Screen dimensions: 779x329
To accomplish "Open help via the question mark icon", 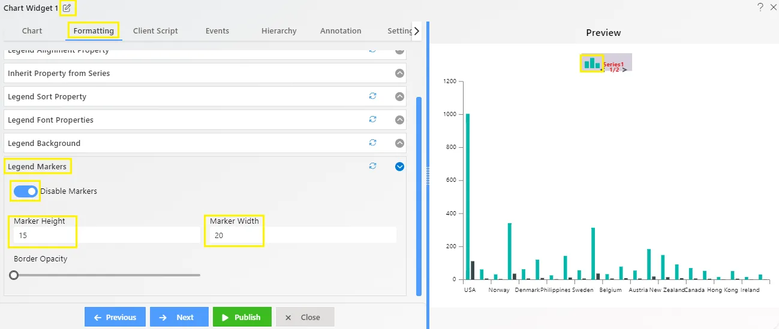I will click(x=760, y=7).
